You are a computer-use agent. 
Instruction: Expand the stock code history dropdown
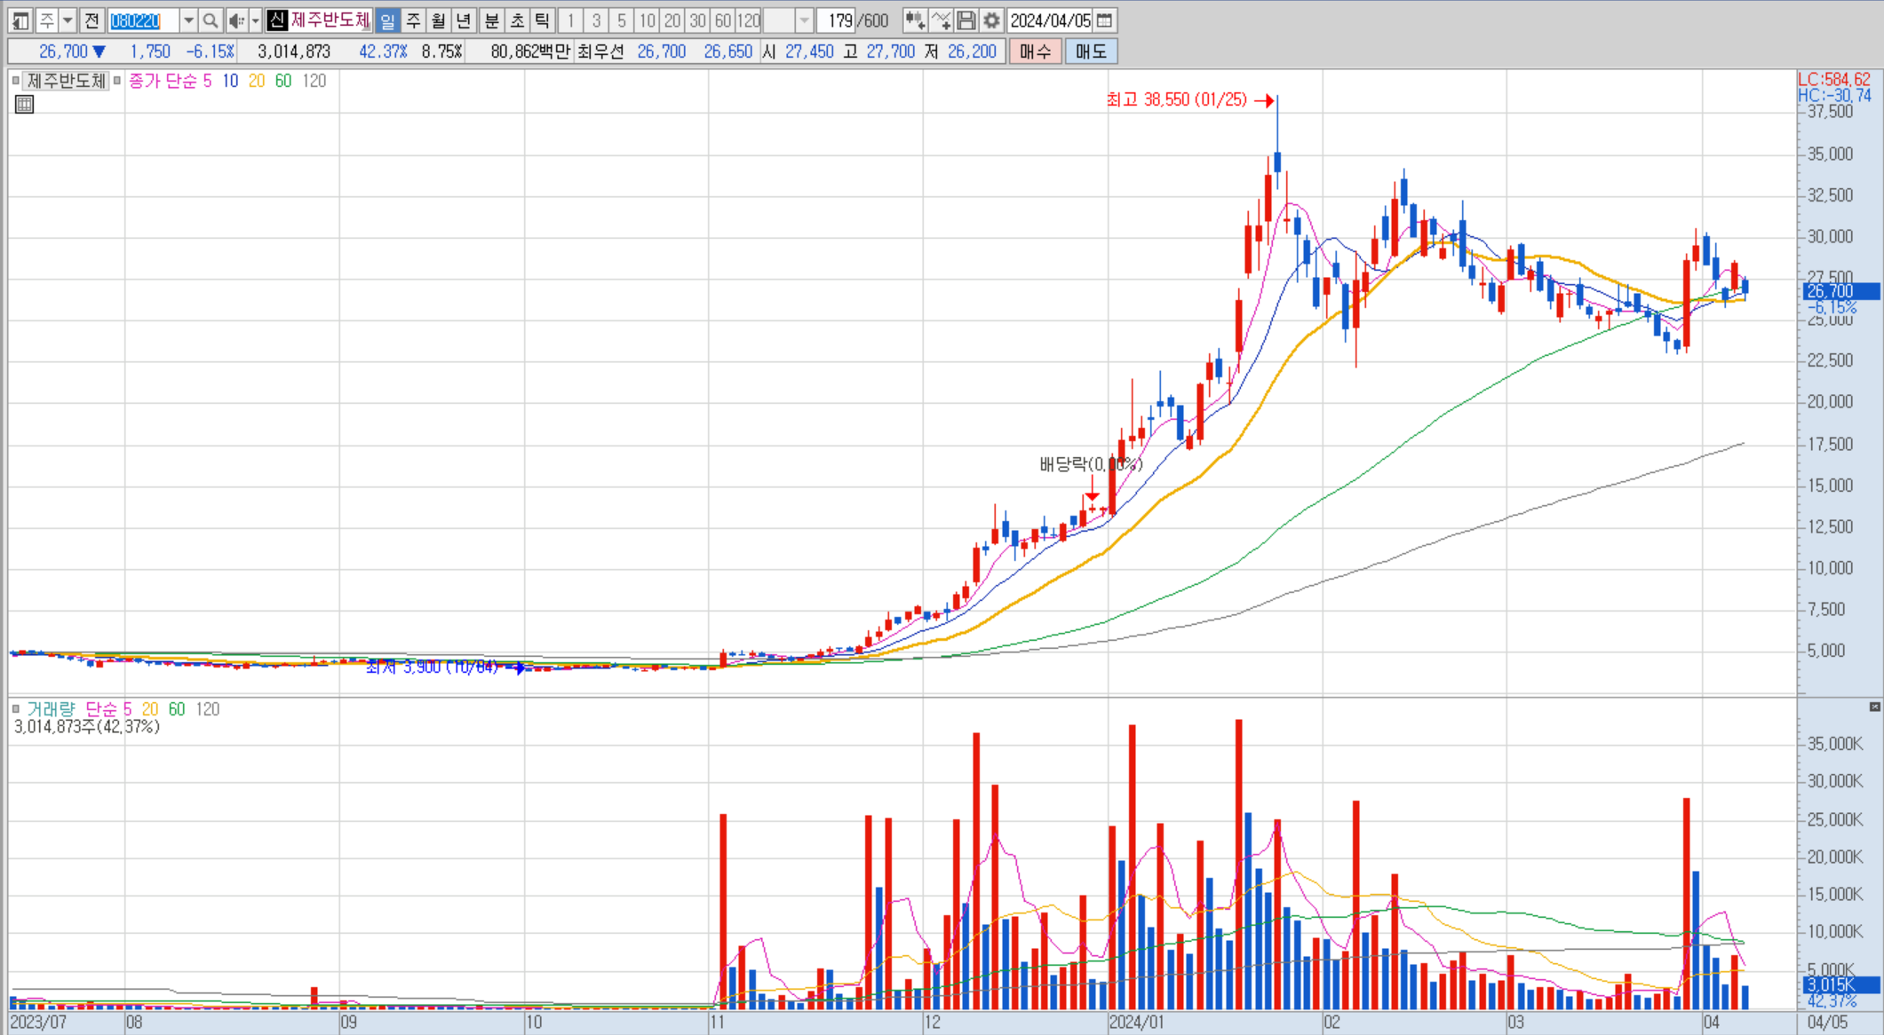click(188, 20)
